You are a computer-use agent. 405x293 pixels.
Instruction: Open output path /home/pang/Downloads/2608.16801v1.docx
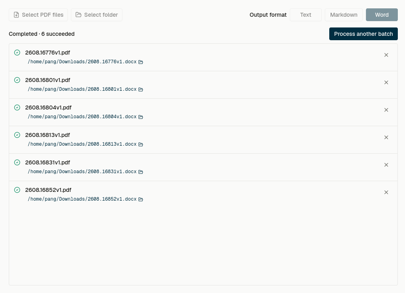82,89
